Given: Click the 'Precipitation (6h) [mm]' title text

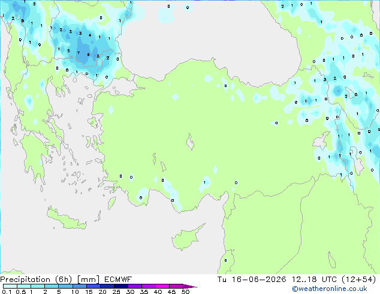Looking at the screenshot, I should (50, 280).
